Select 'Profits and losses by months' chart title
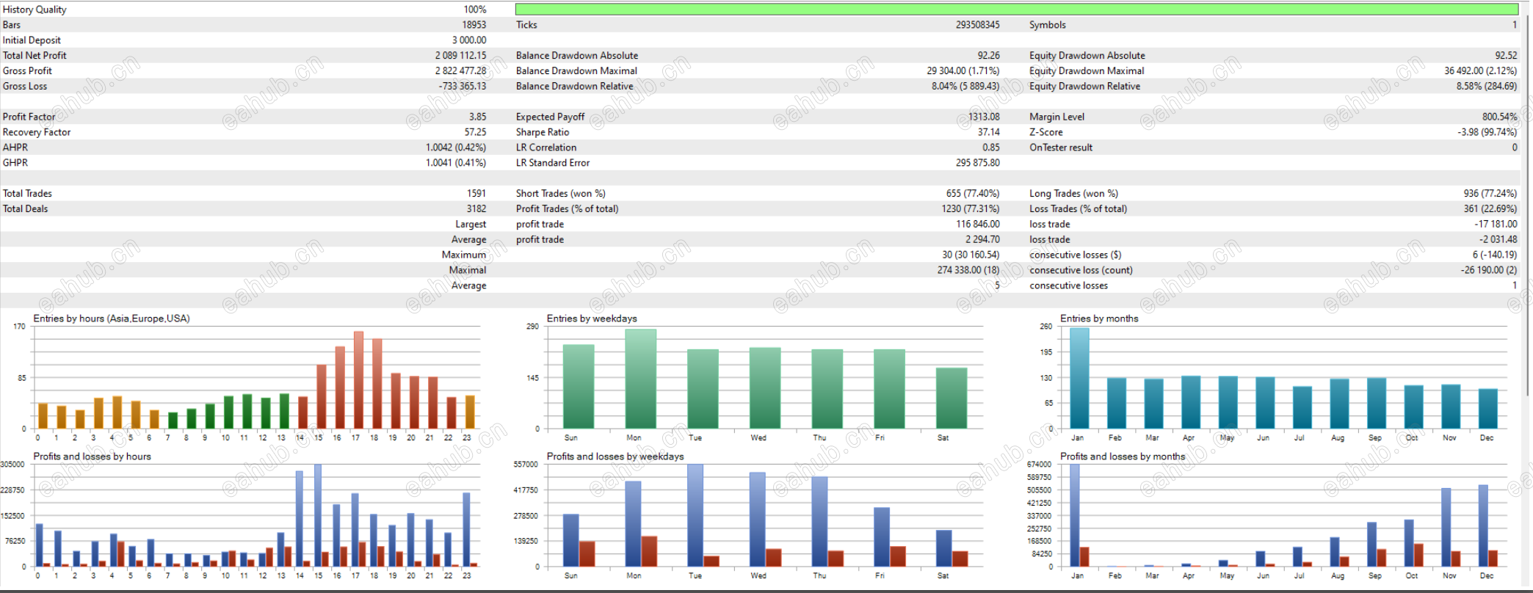This screenshot has width=1533, height=593. point(1123,456)
